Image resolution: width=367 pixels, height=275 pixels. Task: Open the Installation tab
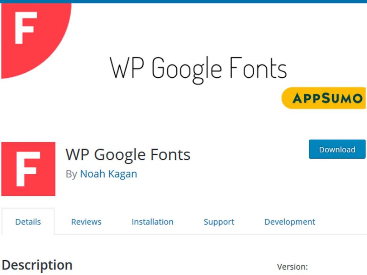point(152,222)
